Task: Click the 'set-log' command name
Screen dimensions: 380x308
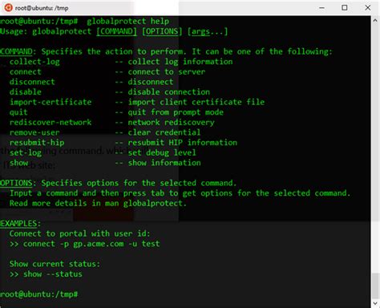Action: (x=26, y=153)
